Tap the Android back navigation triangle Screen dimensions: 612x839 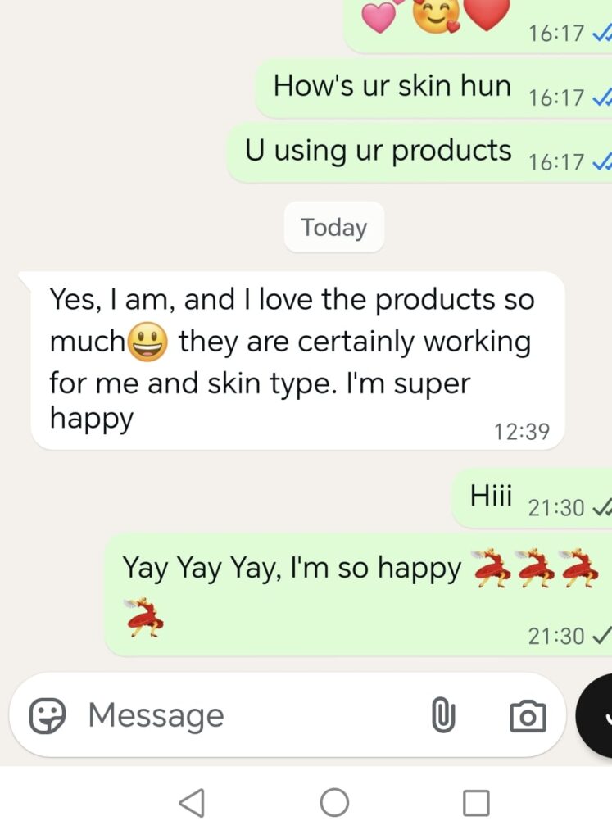tap(192, 803)
